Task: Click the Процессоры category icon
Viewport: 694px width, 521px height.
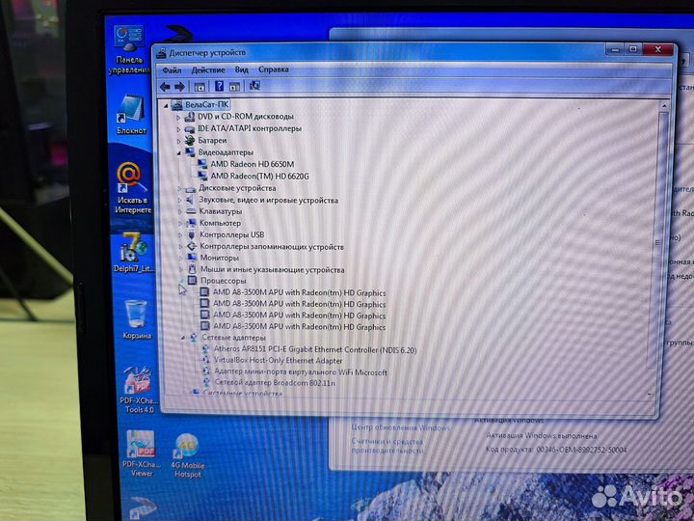Action: point(192,281)
